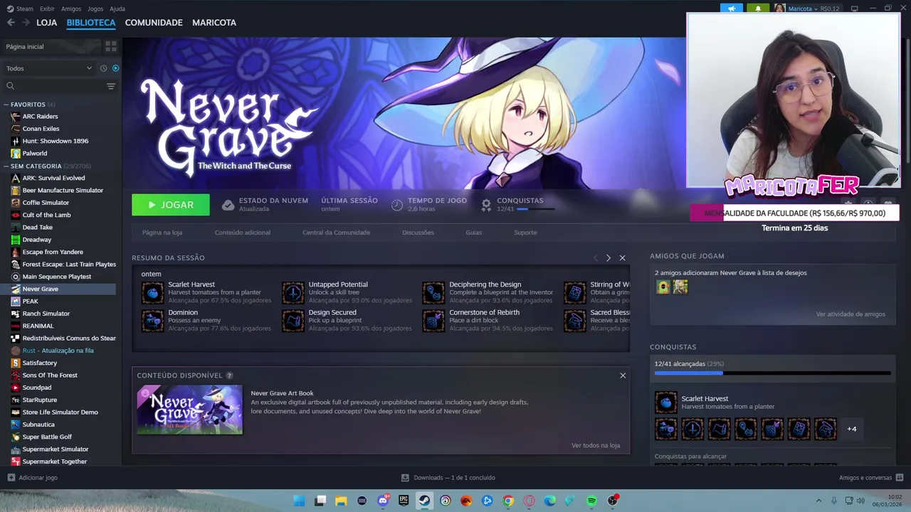
Task: Open the MARICOTA profile tab
Action: pos(214,23)
